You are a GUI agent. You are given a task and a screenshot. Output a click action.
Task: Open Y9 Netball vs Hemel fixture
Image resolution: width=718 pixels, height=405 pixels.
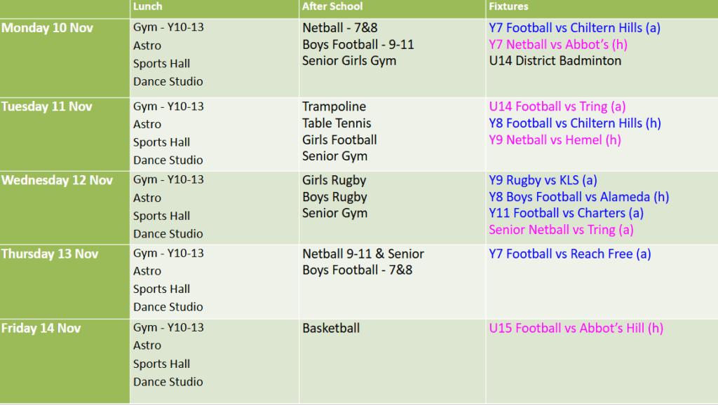(x=555, y=140)
